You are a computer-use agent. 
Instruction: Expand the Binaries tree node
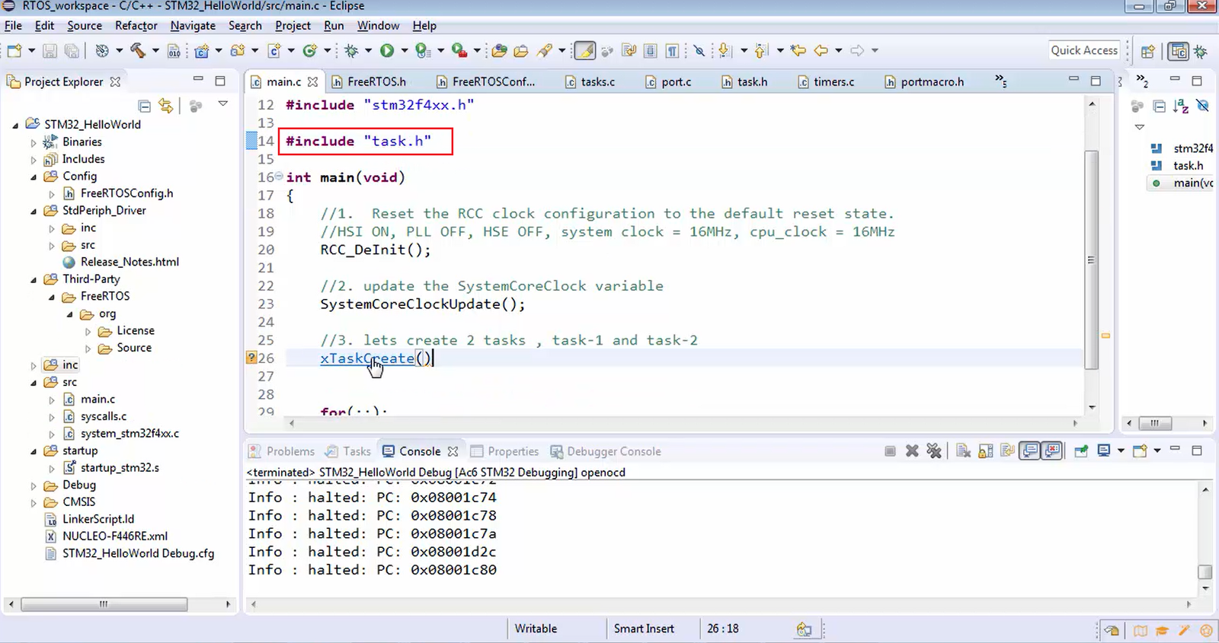point(34,142)
